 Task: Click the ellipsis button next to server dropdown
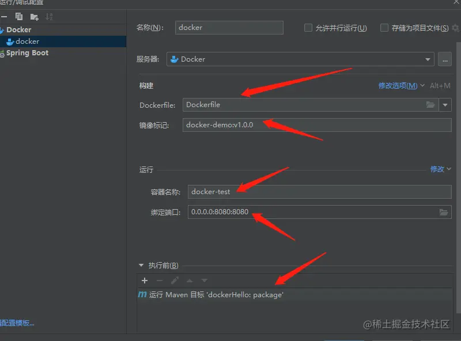[x=445, y=59]
